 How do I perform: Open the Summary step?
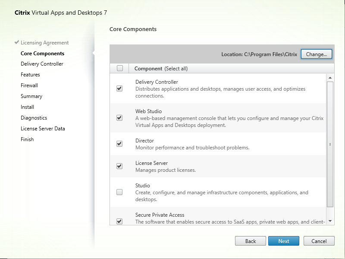(x=31, y=96)
